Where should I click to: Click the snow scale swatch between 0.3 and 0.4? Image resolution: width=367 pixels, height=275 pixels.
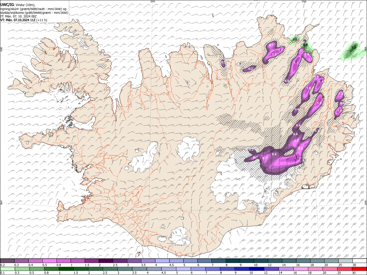(22, 261)
